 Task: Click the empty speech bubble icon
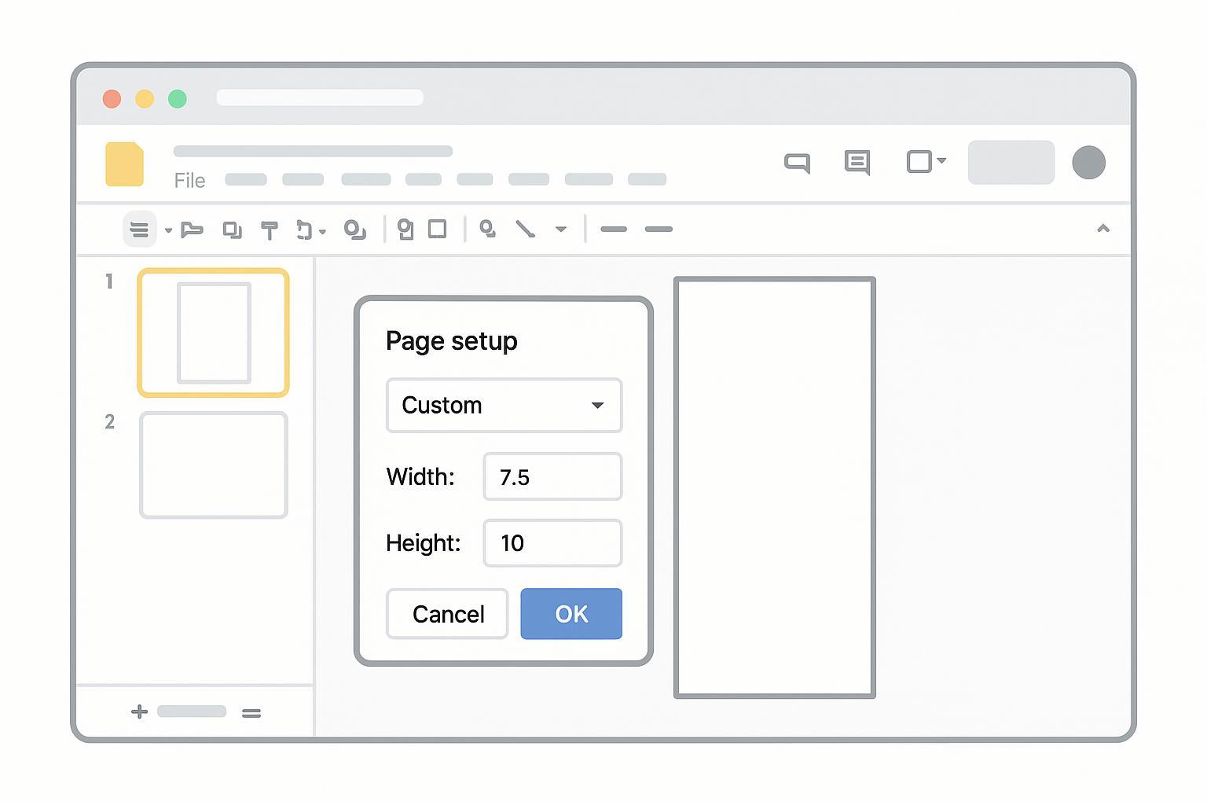797,163
